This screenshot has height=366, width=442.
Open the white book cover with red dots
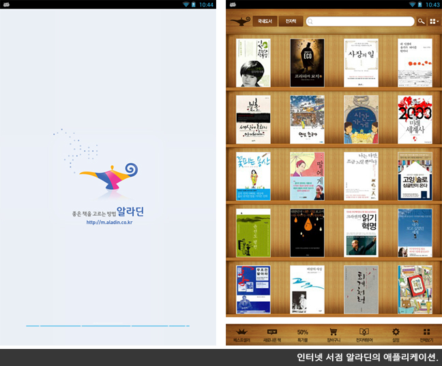tap(415, 63)
